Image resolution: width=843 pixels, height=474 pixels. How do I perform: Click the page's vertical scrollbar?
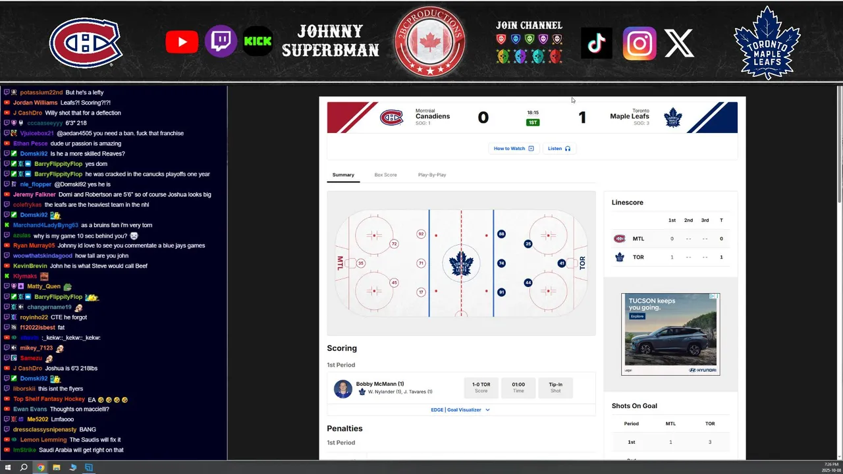point(839,145)
